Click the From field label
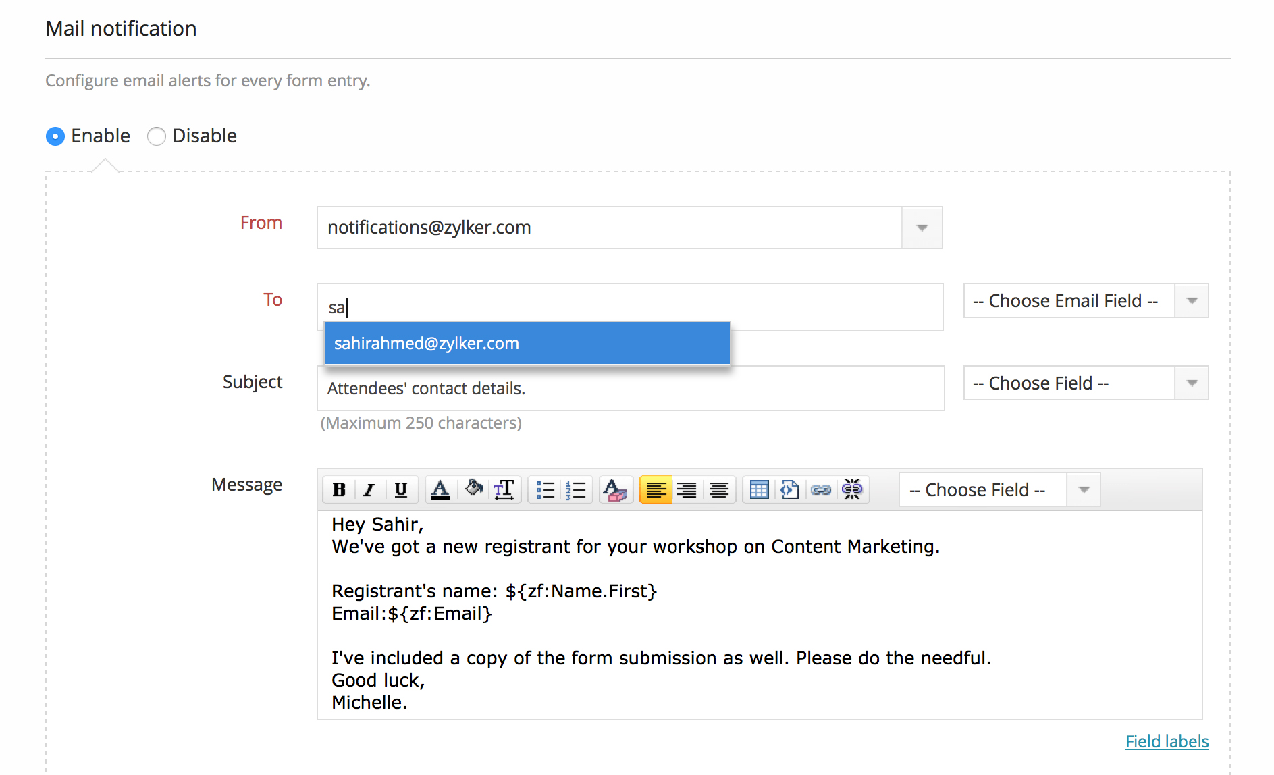Image resolution: width=1274 pixels, height=775 pixels. click(261, 223)
